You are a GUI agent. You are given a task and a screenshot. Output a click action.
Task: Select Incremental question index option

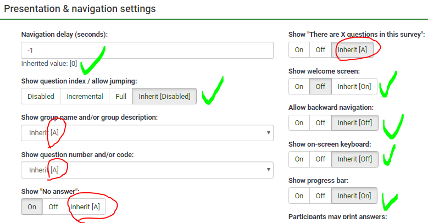tap(85, 96)
